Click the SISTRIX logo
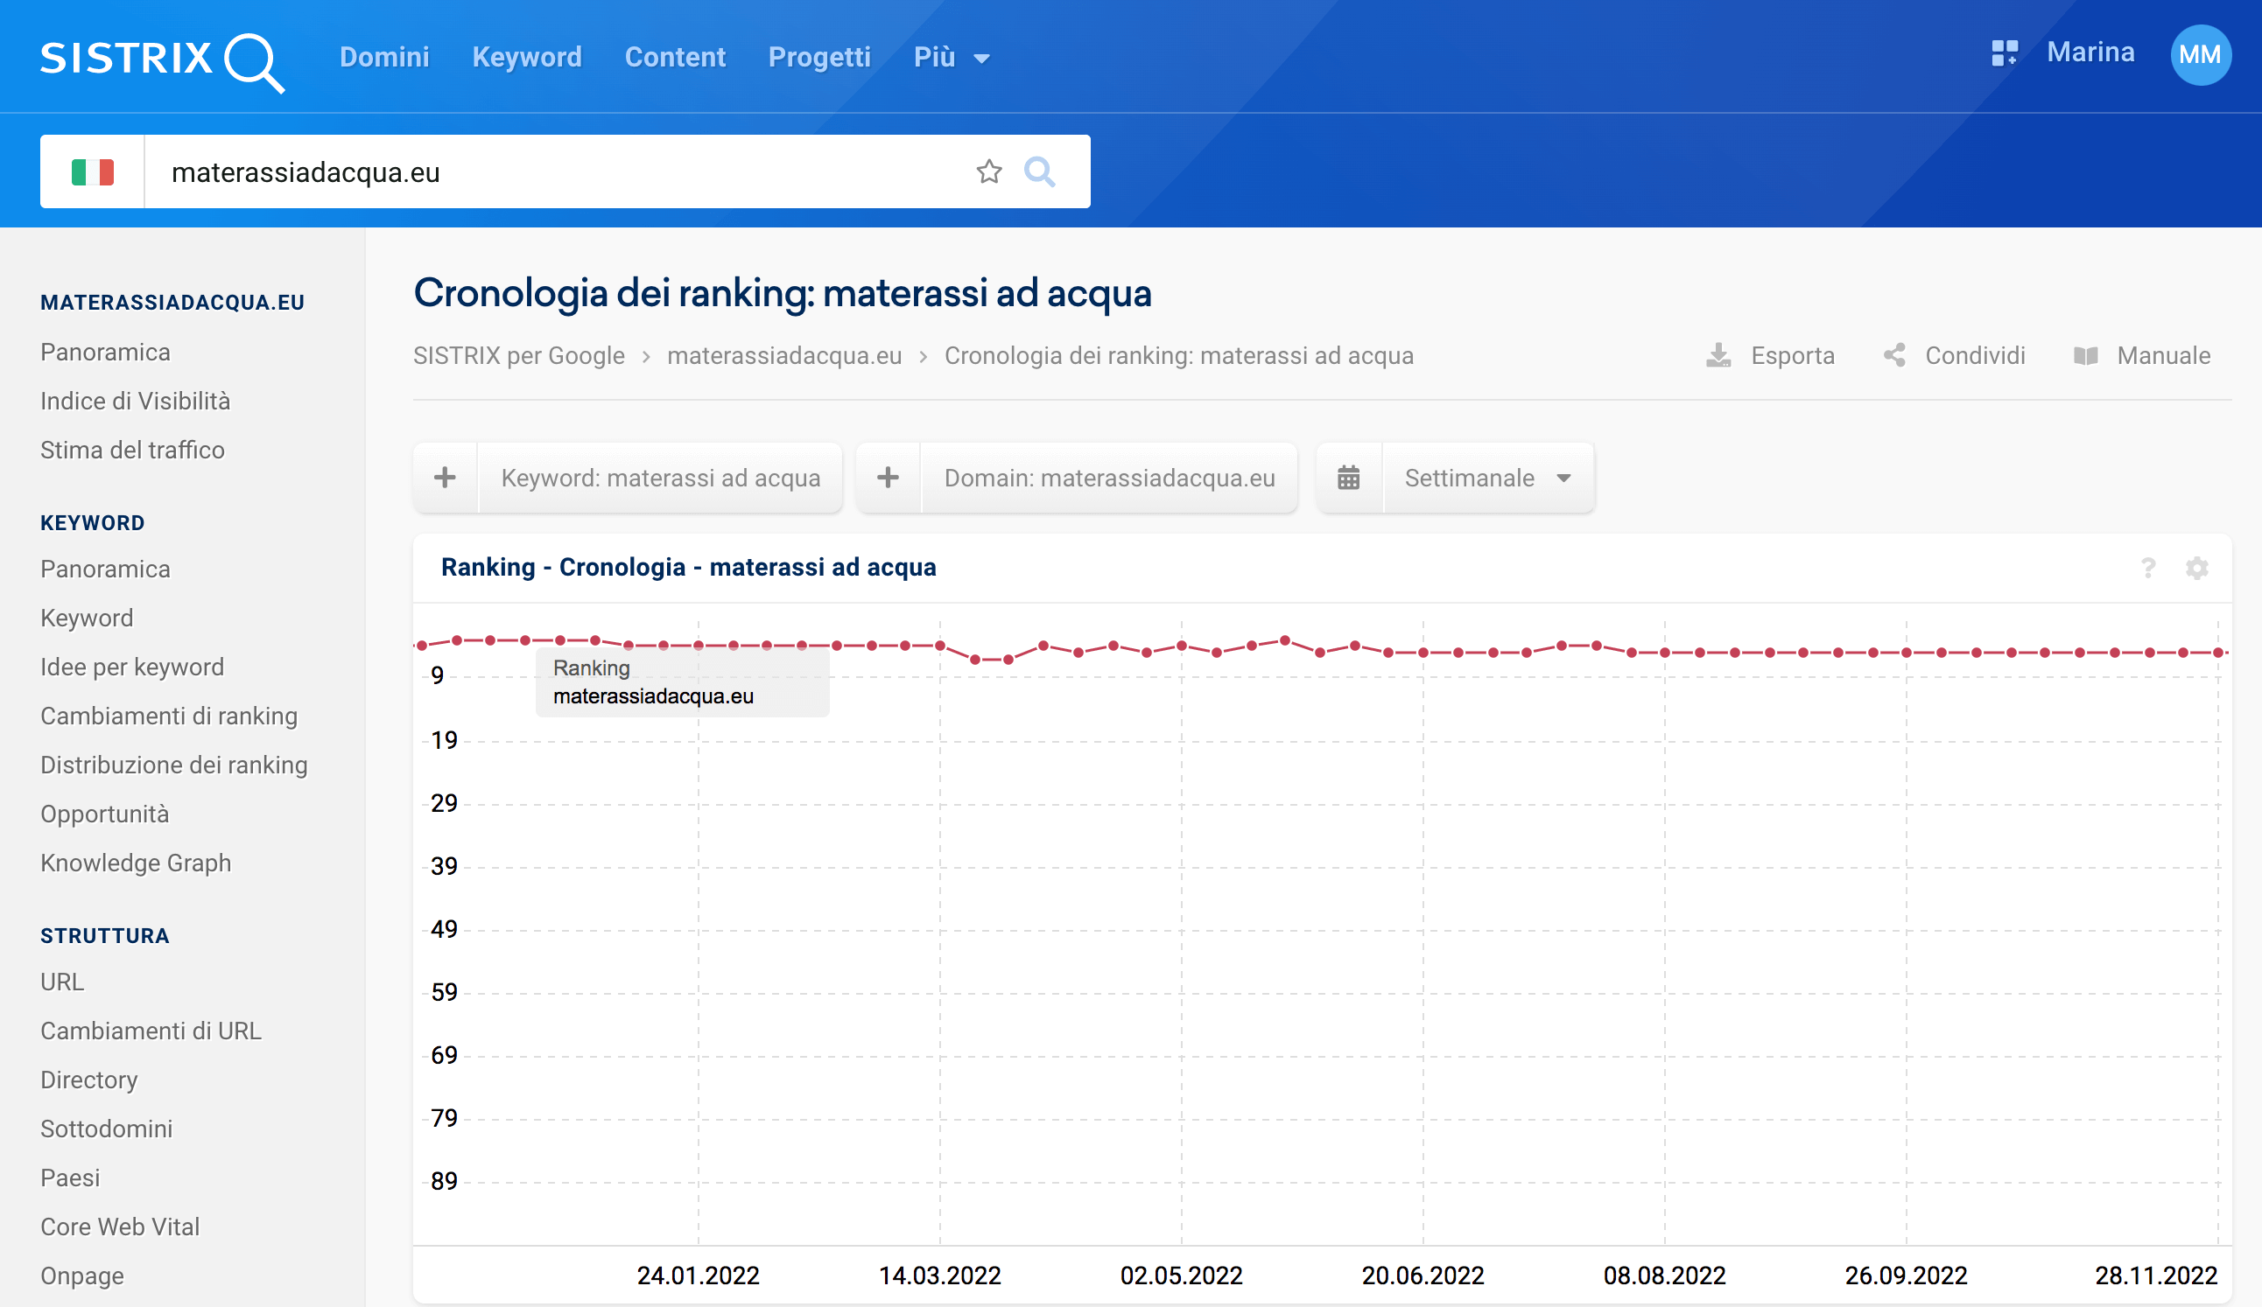2262x1307 pixels. [163, 61]
